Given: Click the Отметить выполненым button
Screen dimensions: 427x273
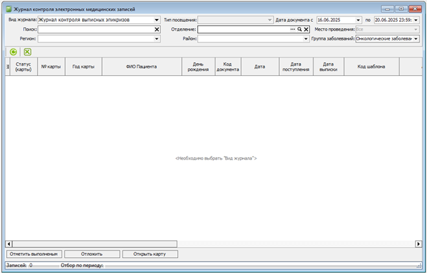Looking at the screenshot, I should pyautogui.click(x=34, y=254).
